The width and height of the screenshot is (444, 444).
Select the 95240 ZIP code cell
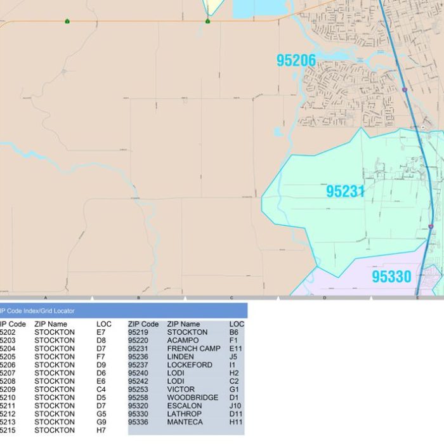[138, 373]
